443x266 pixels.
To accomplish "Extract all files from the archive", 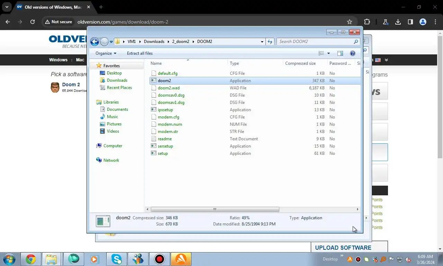I will tap(140, 53).
